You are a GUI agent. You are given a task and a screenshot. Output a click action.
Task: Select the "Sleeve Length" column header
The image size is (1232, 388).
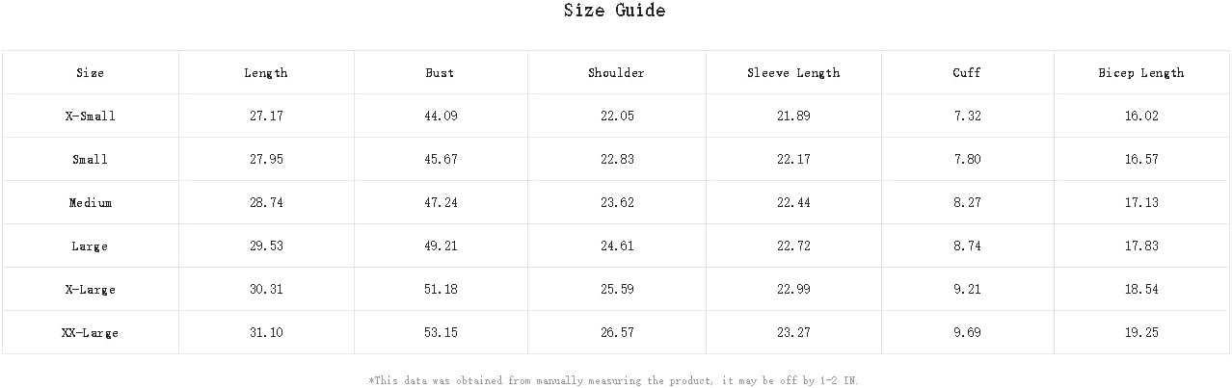793,73
